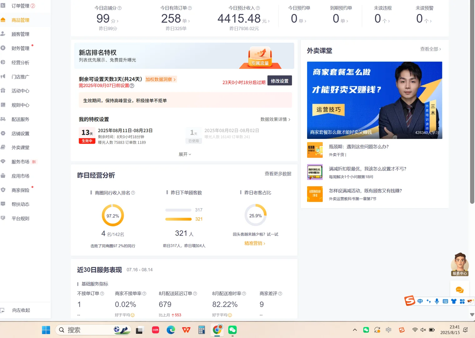Expand 我的特权设置 using 展开
The width and height of the screenshot is (475, 338).
tap(184, 154)
